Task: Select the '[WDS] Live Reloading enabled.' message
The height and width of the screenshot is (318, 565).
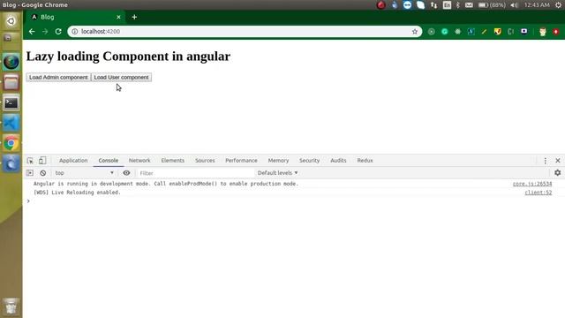Action: [x=77, y=193]
